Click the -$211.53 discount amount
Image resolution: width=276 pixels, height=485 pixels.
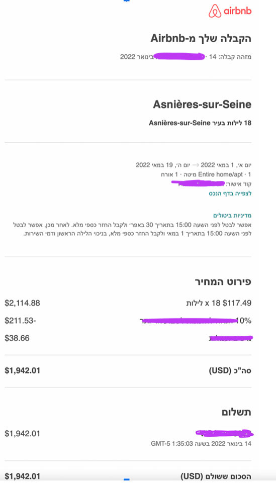click(x=21, y=321)
